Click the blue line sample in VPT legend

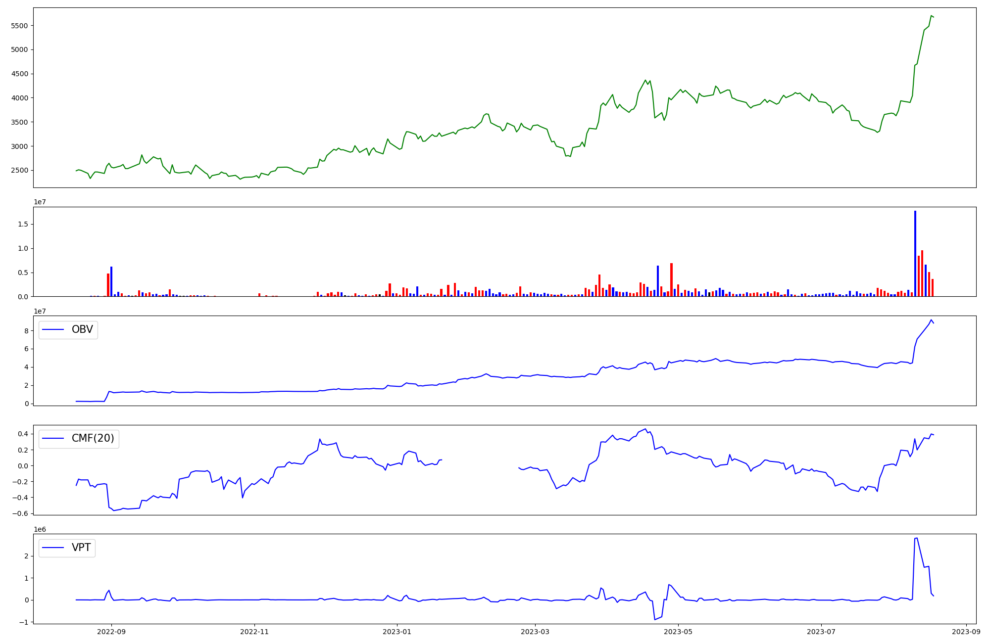53,548
